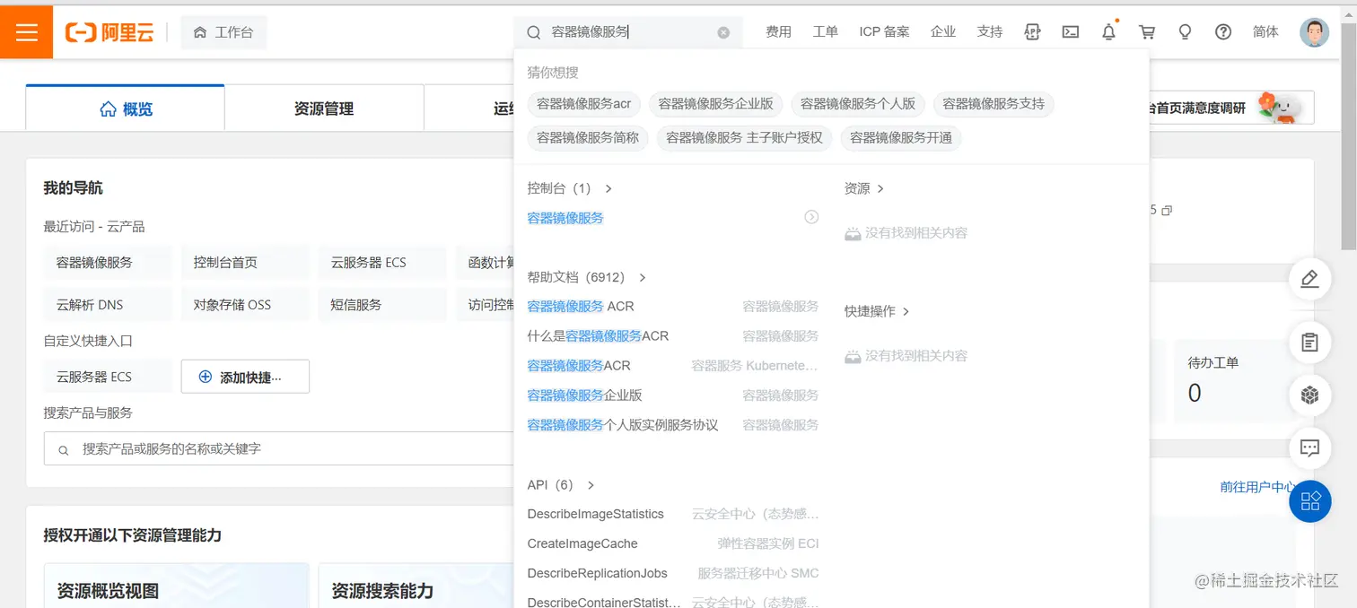
Task: Open the notification bell
Action: tap(1109, 32)
